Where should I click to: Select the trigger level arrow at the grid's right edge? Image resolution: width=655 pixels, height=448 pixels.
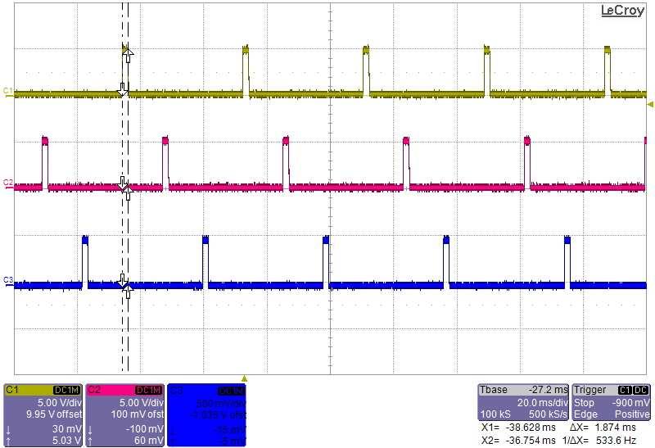(x=649, y=104)
